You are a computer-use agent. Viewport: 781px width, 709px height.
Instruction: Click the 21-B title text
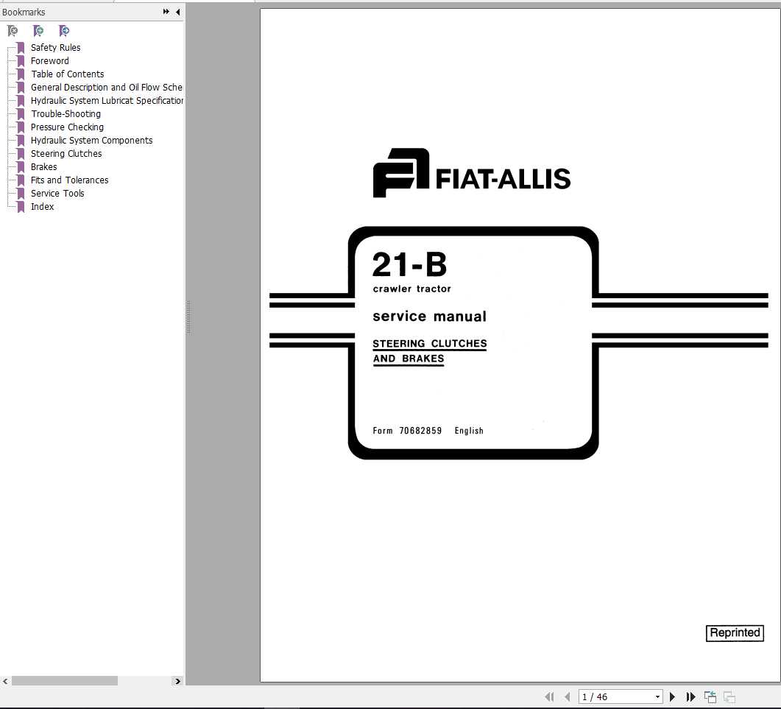pos(409,264)
